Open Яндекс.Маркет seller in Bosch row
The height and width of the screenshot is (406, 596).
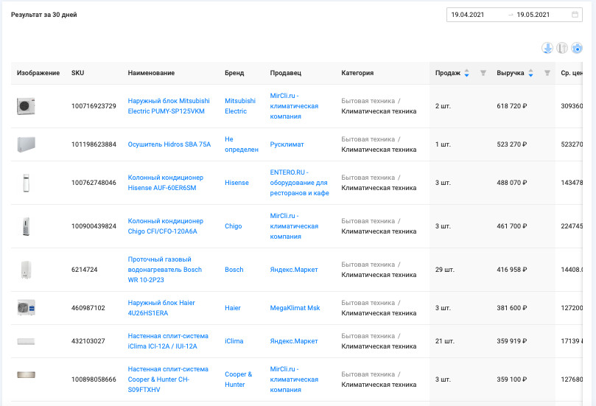pyautogui.click(x=294, y=270)
